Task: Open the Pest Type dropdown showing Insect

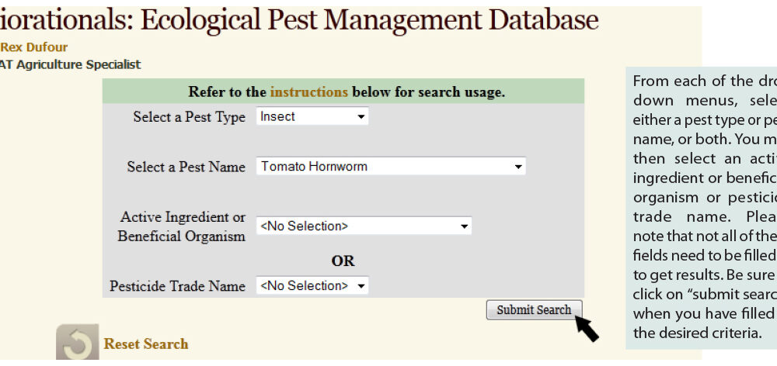Action: [312, 117]
